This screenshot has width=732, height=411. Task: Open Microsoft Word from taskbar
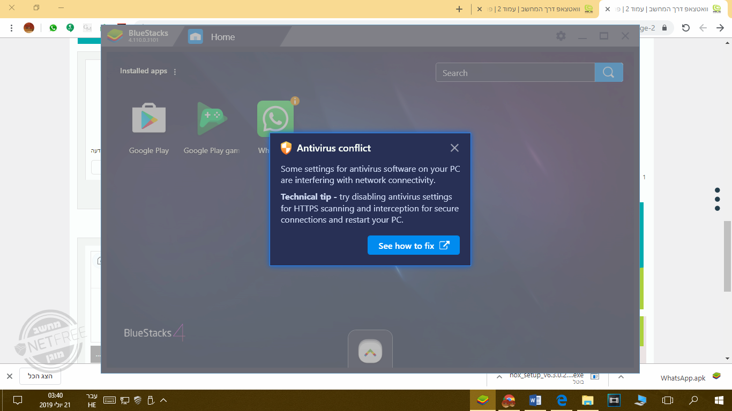[535, 400]
